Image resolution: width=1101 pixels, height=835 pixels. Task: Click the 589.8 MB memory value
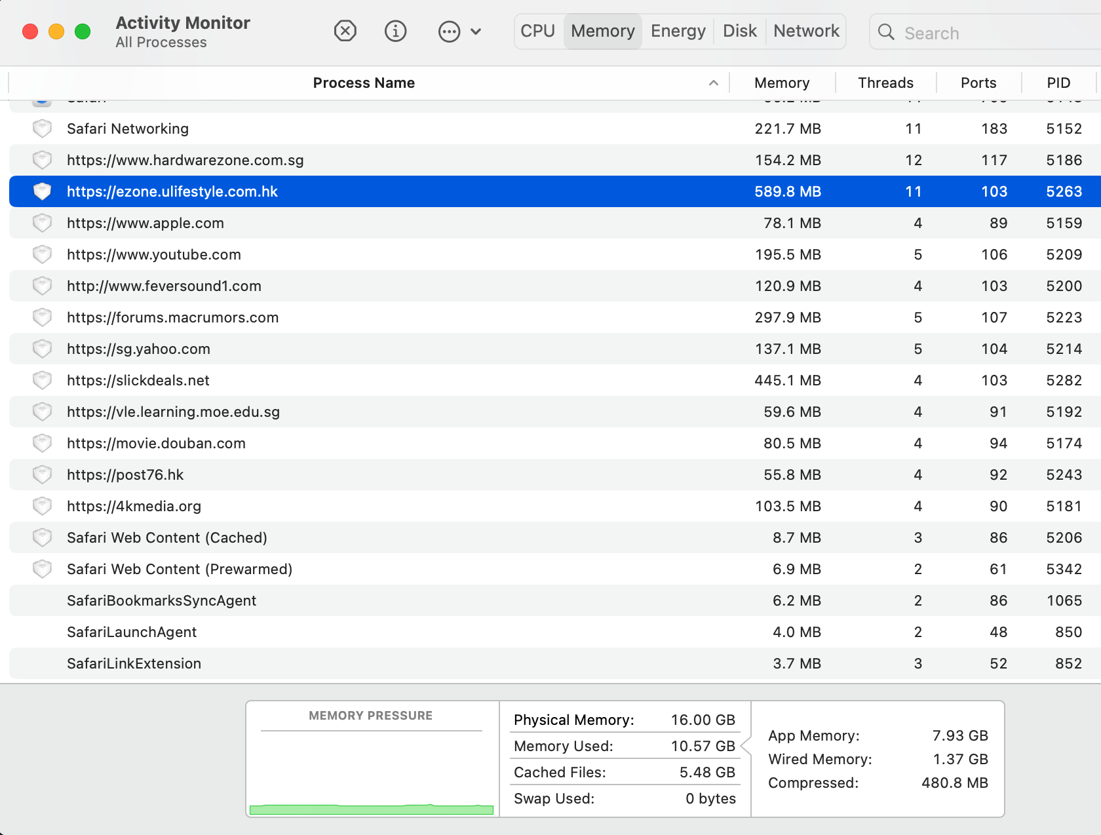point(788,191)
